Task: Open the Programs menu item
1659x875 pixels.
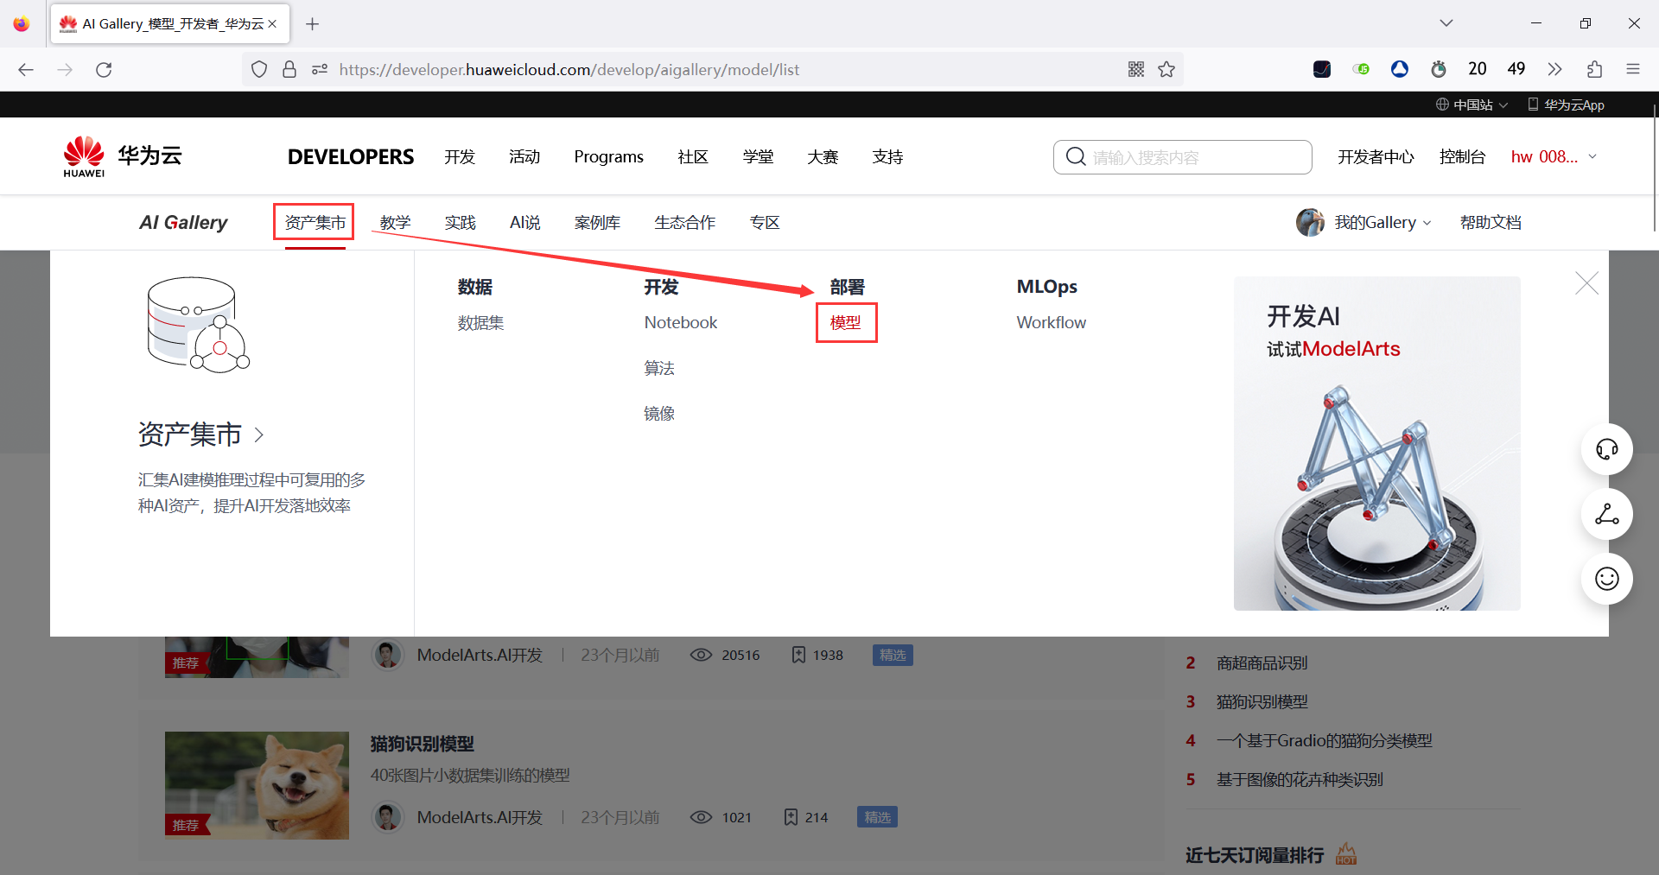Action: 608,156
